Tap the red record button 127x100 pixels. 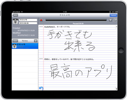pyautogui.click(x=41, y=20)
